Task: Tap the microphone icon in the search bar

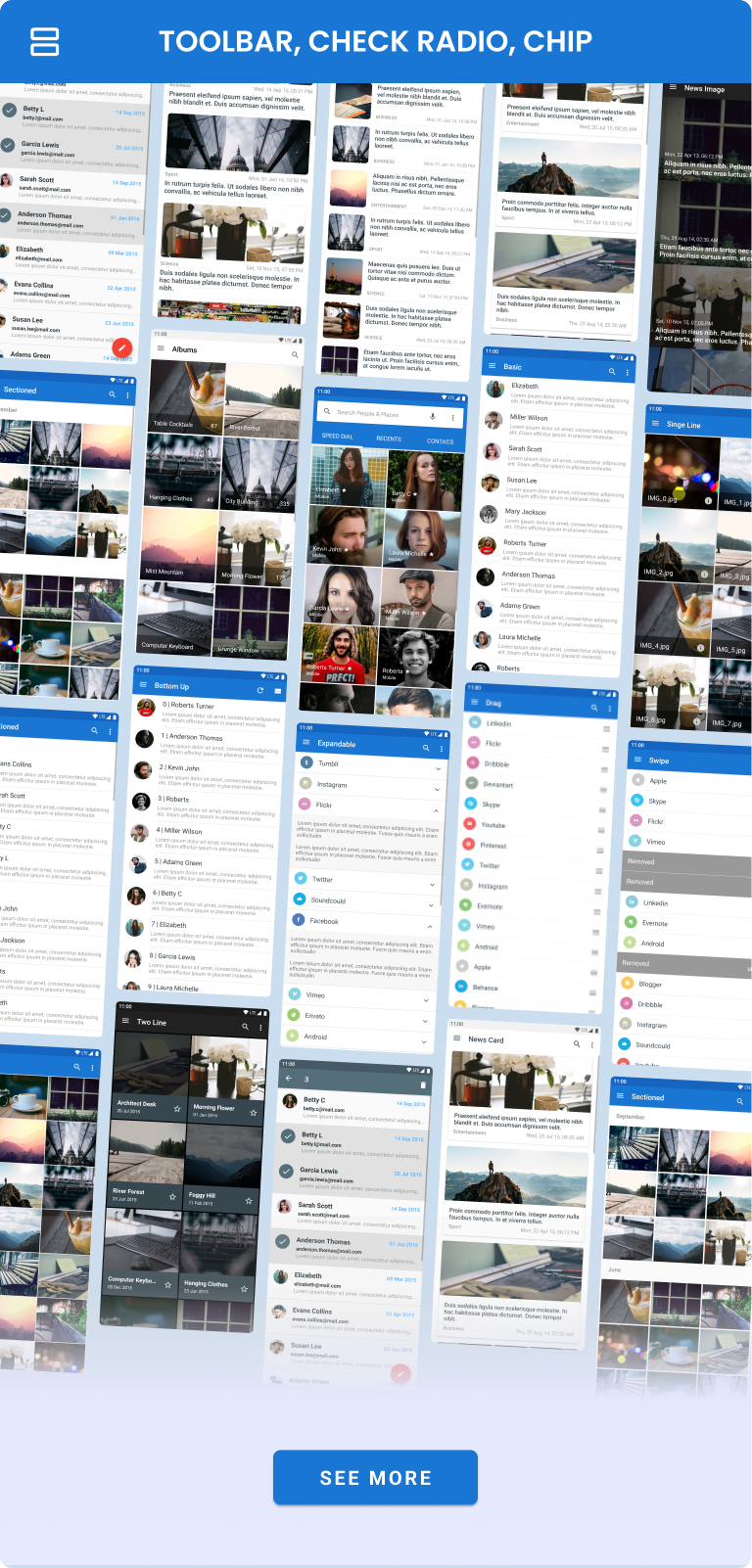Action: (x=432, y=416)
